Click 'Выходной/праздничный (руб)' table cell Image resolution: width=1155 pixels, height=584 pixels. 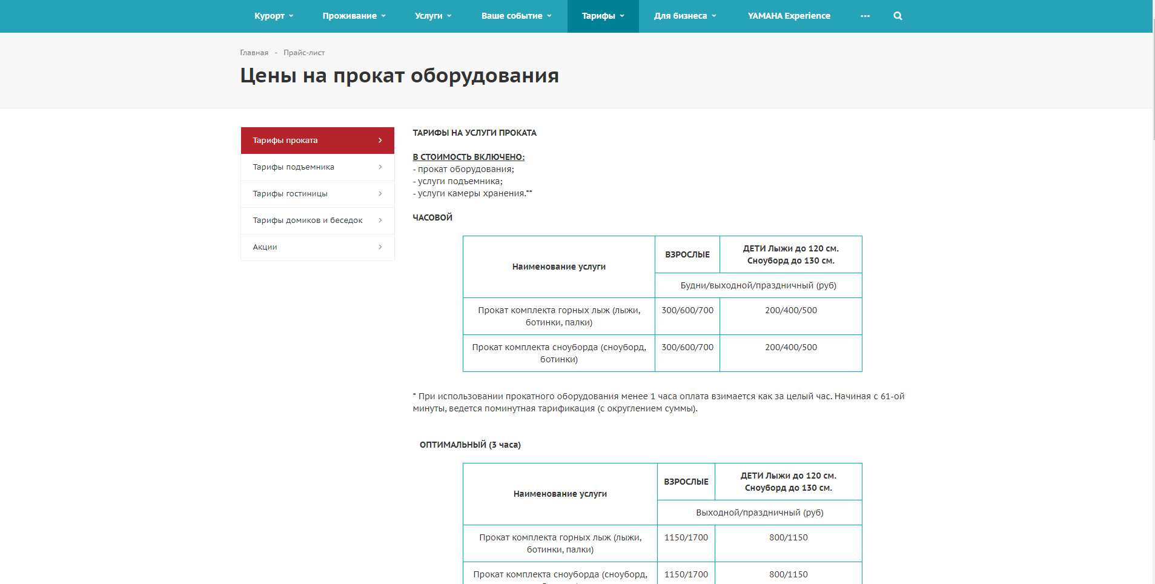coord(760,513)
